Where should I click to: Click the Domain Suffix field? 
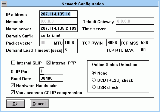(x=97, y=35)
